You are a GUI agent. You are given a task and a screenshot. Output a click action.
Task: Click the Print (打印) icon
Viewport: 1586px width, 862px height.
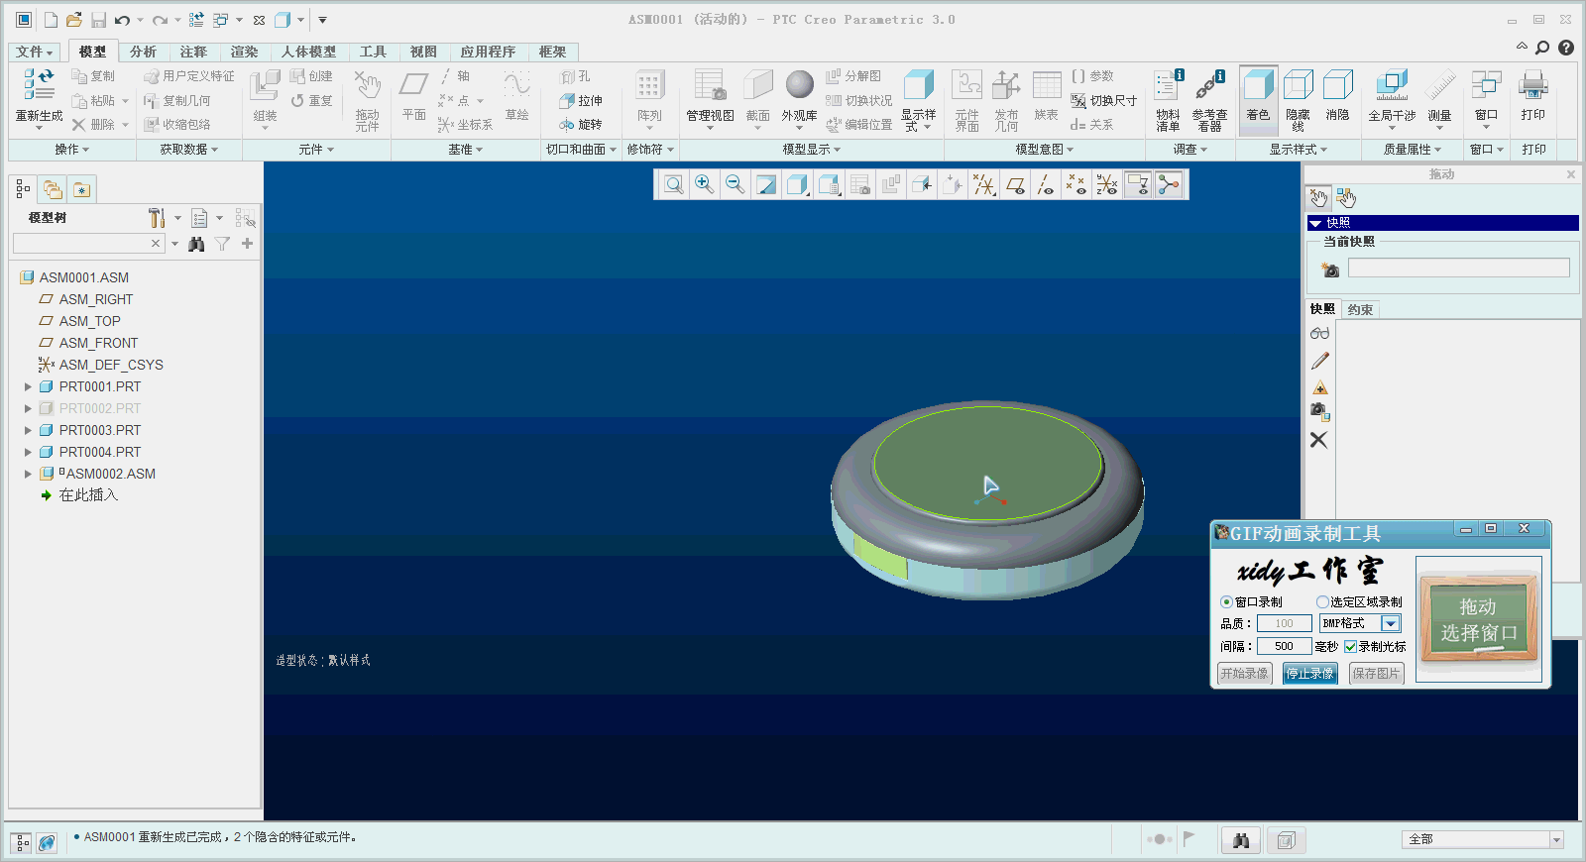1533,85
